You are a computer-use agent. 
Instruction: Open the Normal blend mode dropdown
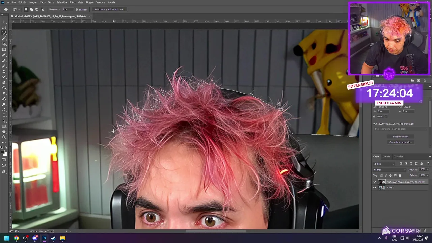click(x=390, y=170)
